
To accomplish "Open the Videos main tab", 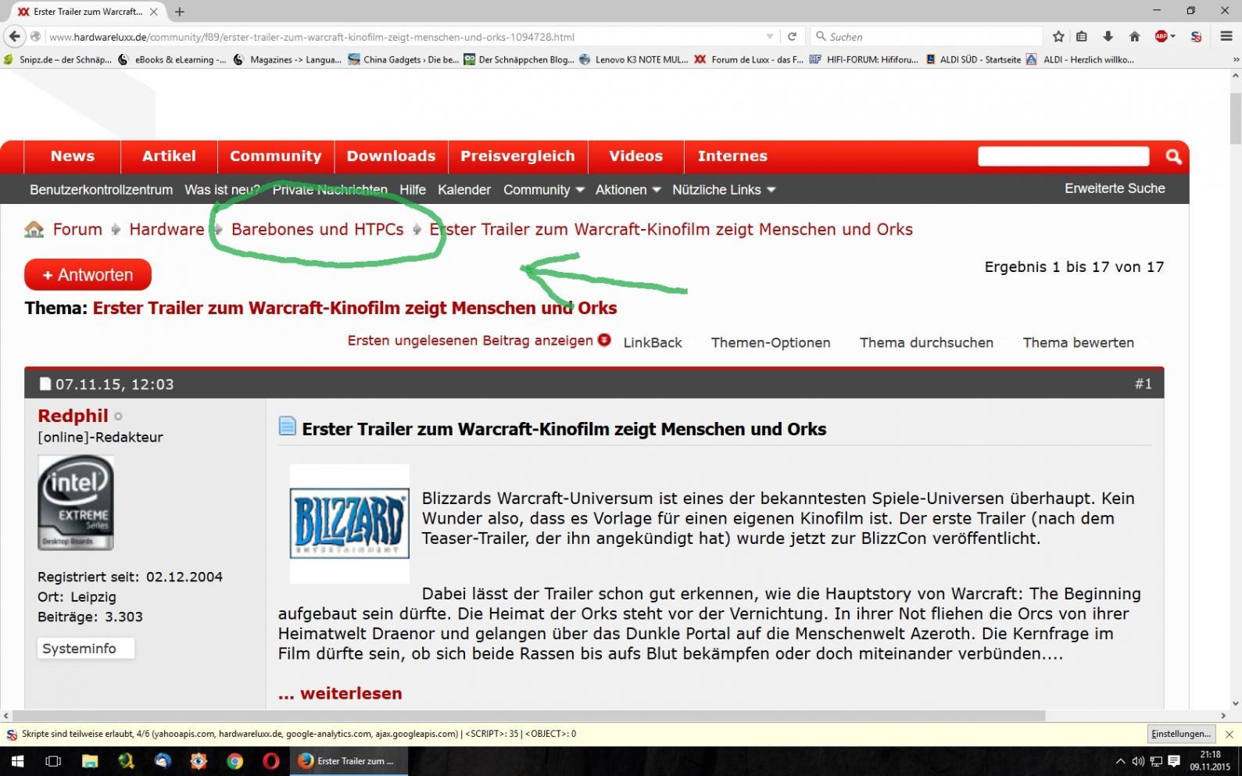I will [635, 156].
